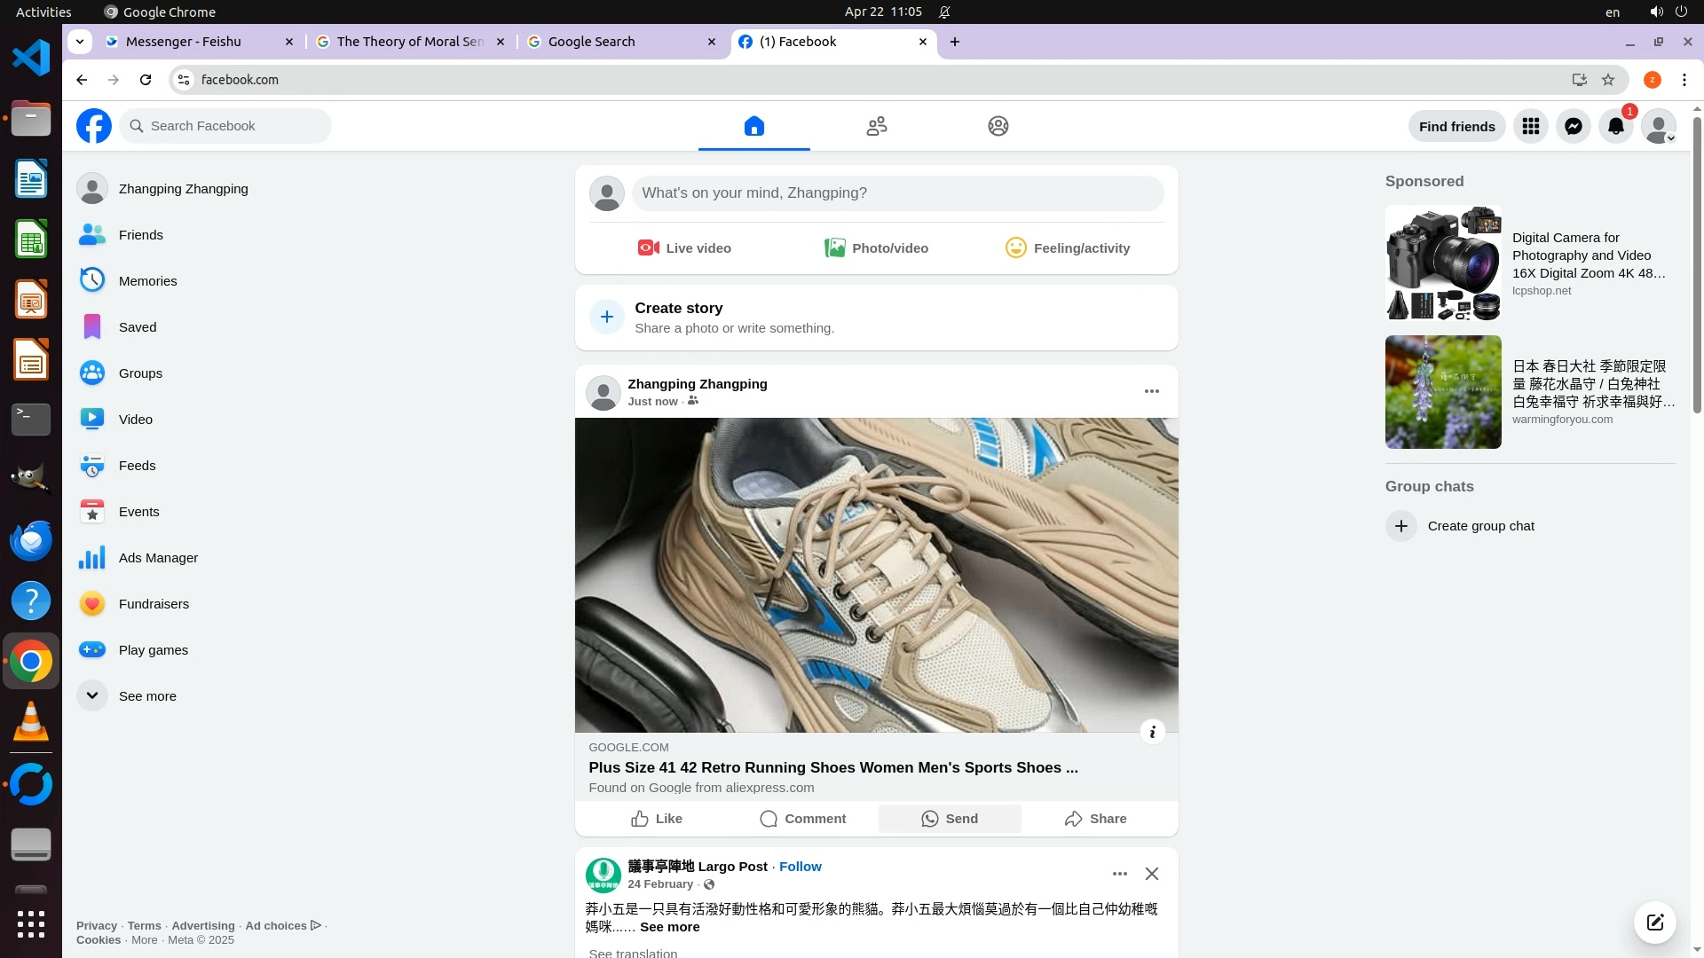
Task: Open account profile dropdown menu
Action: pyautogui.click(x=1658, y=126)
